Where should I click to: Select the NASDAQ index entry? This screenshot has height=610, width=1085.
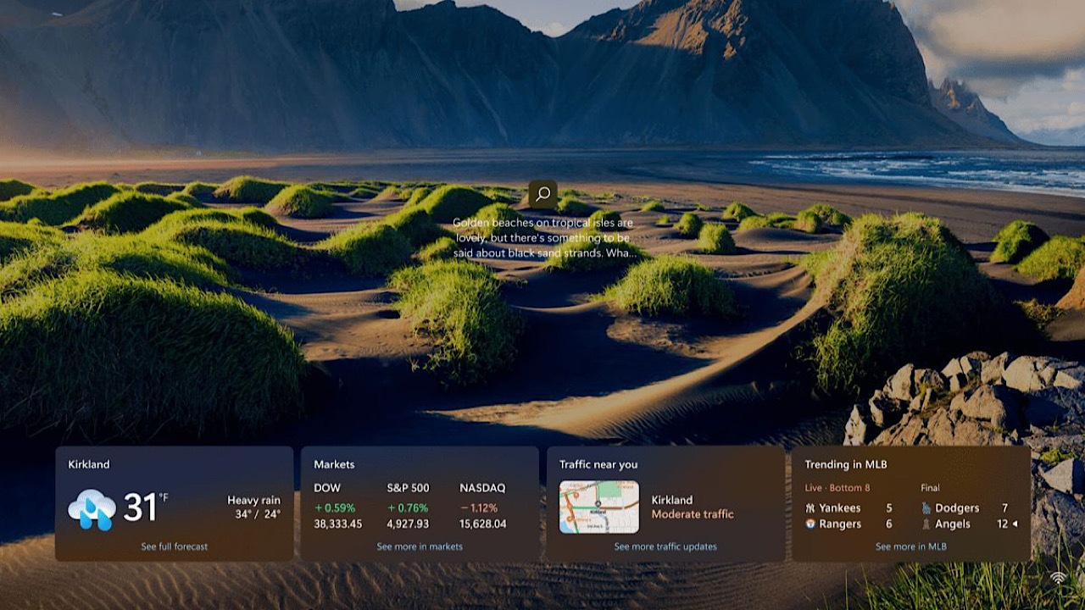coord(483,506)
